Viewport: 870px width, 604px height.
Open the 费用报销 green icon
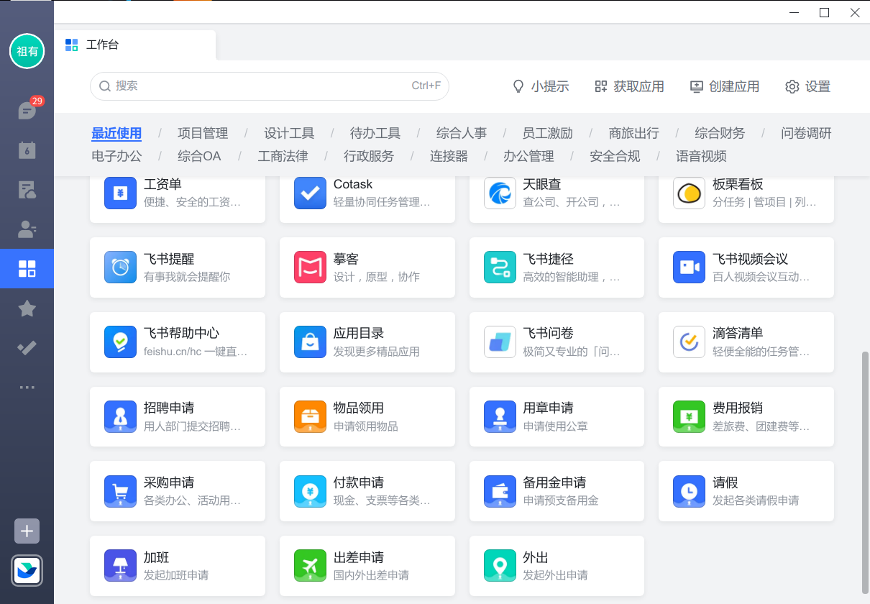pyautogui.click(x=689, y=417)
